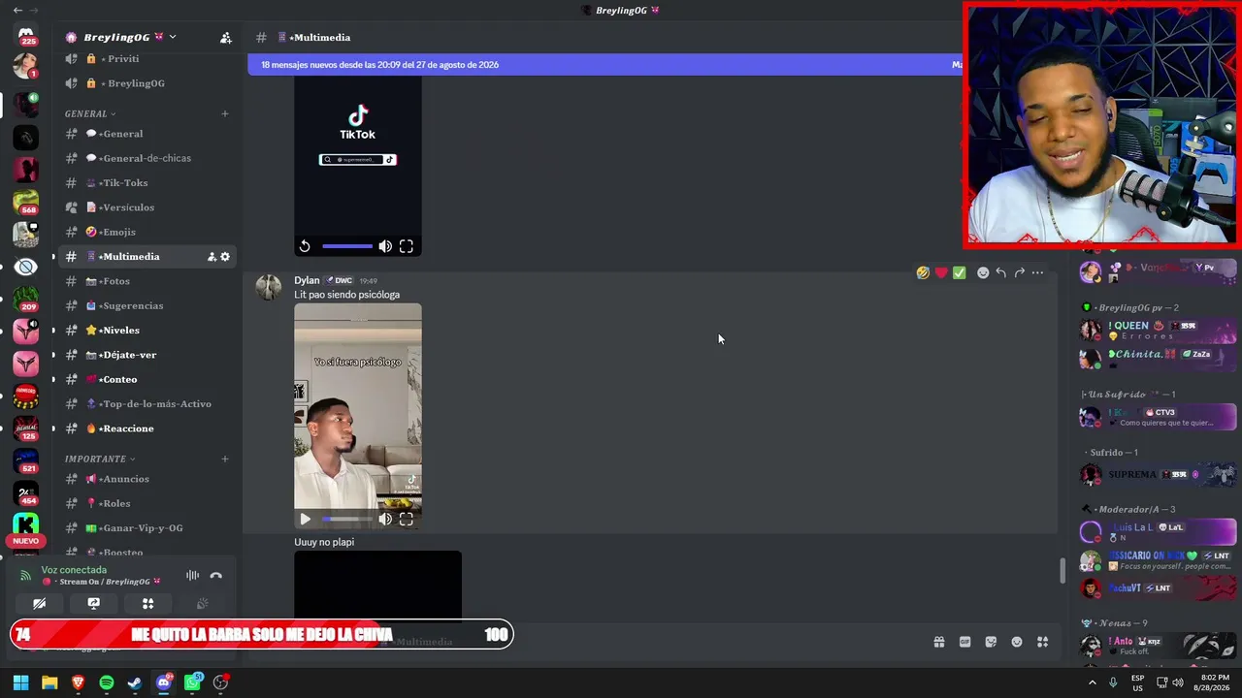Open the invite people icon beside the server name
Screen dimensions: 1242x698
pyautogui.click(x=225, y=38)
